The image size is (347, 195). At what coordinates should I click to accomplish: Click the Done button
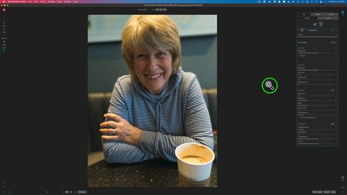pyautogui.click(x=333, y=192)
